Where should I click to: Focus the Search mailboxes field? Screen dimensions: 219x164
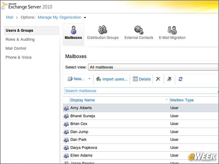[141, 91]
